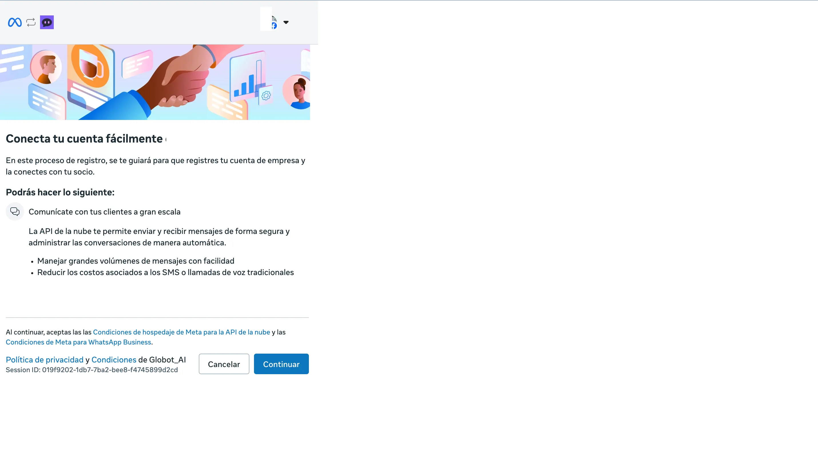The image size is (818, 461).
Task: Click the purple Globot chat app icon
Action: (x=47, y=22)
